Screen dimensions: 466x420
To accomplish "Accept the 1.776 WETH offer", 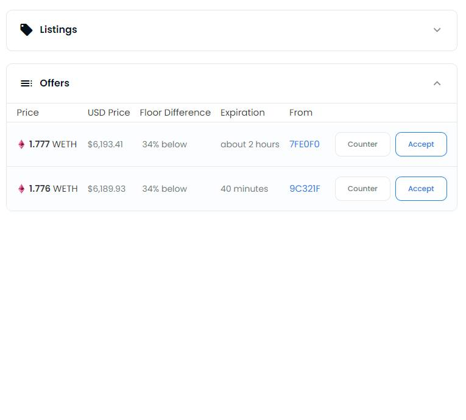I will tap(421, 189).
